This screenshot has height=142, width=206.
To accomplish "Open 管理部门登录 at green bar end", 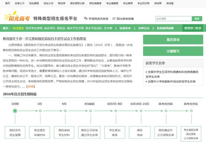I will pyautogui.click(x=193, y=28).
